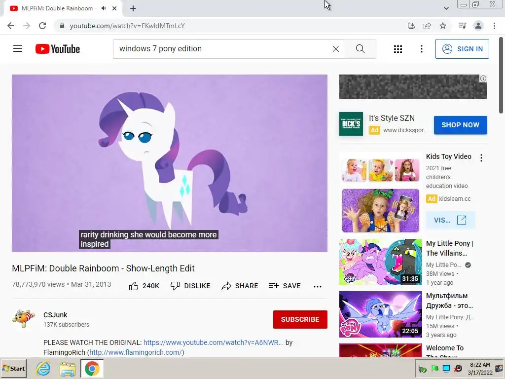The image size is (505, 379).
Task: Launch Internet Explorer from taskbar
Action: 43,368
